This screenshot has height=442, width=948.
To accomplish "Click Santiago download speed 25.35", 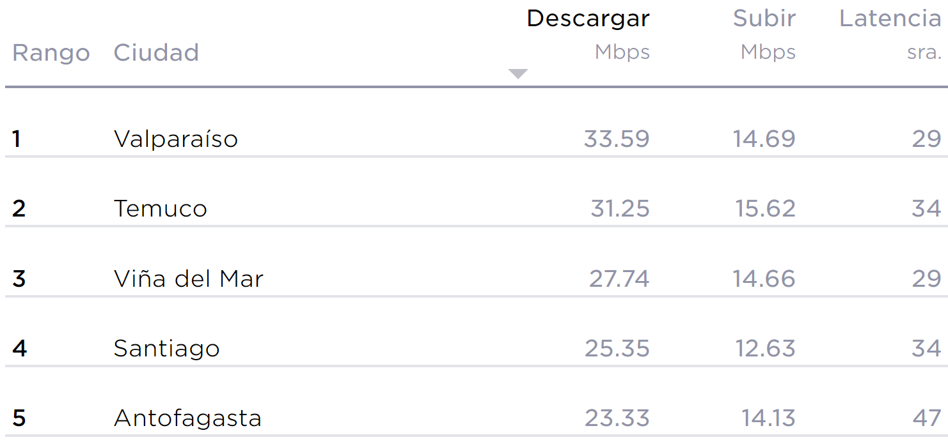I will click(x=617, y=349).
